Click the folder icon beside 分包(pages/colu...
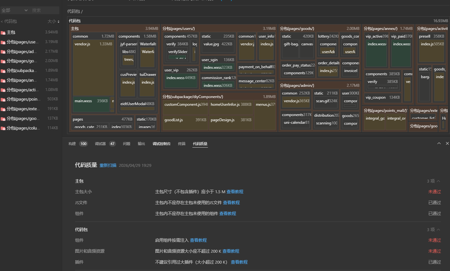This screenshot has width=450, height=271. point(3,128)
